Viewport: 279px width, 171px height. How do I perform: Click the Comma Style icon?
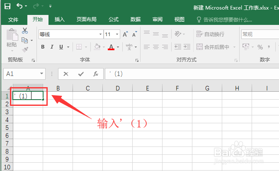click(x=269, y=47)
